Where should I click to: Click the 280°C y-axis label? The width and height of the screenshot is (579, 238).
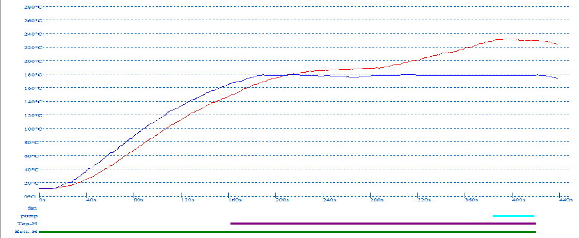pos(33,7)
